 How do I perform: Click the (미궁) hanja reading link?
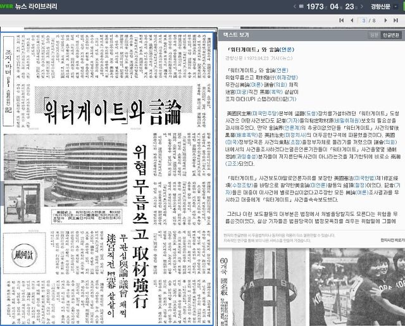click(x=241, y=92)
